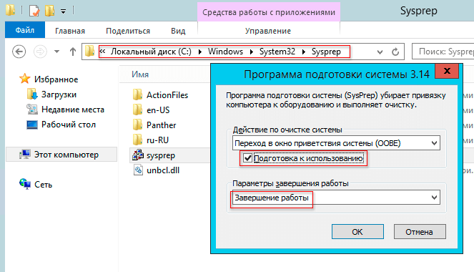Switch to the Вид ribbon tab

coord(178,31)
